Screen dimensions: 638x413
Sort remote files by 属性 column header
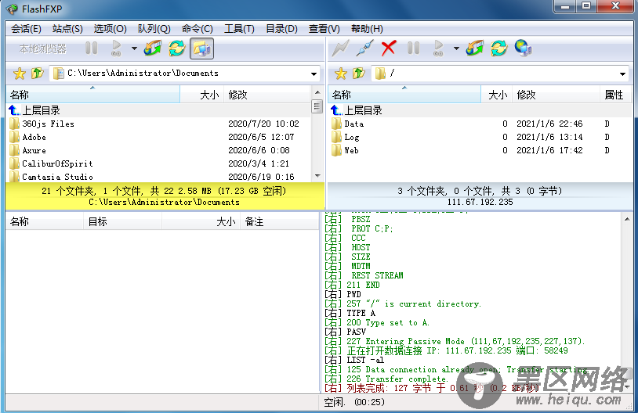[615, 95]
